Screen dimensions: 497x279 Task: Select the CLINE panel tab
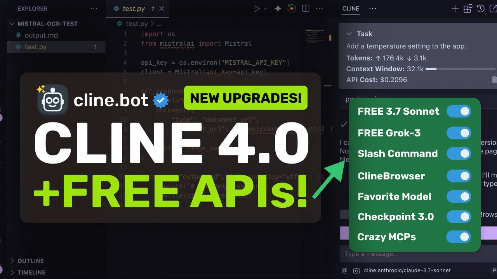click(351, 9)
